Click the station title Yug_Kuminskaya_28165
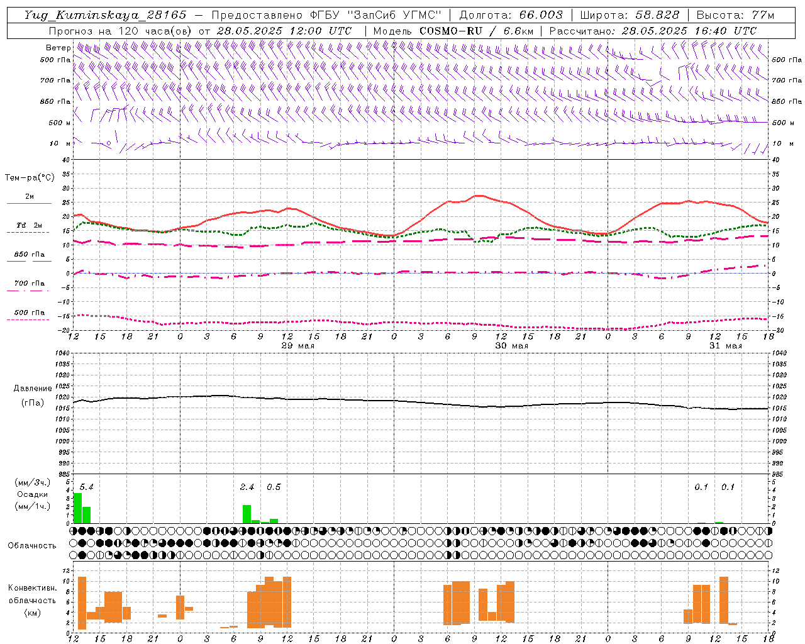 [x=106, y=15]
